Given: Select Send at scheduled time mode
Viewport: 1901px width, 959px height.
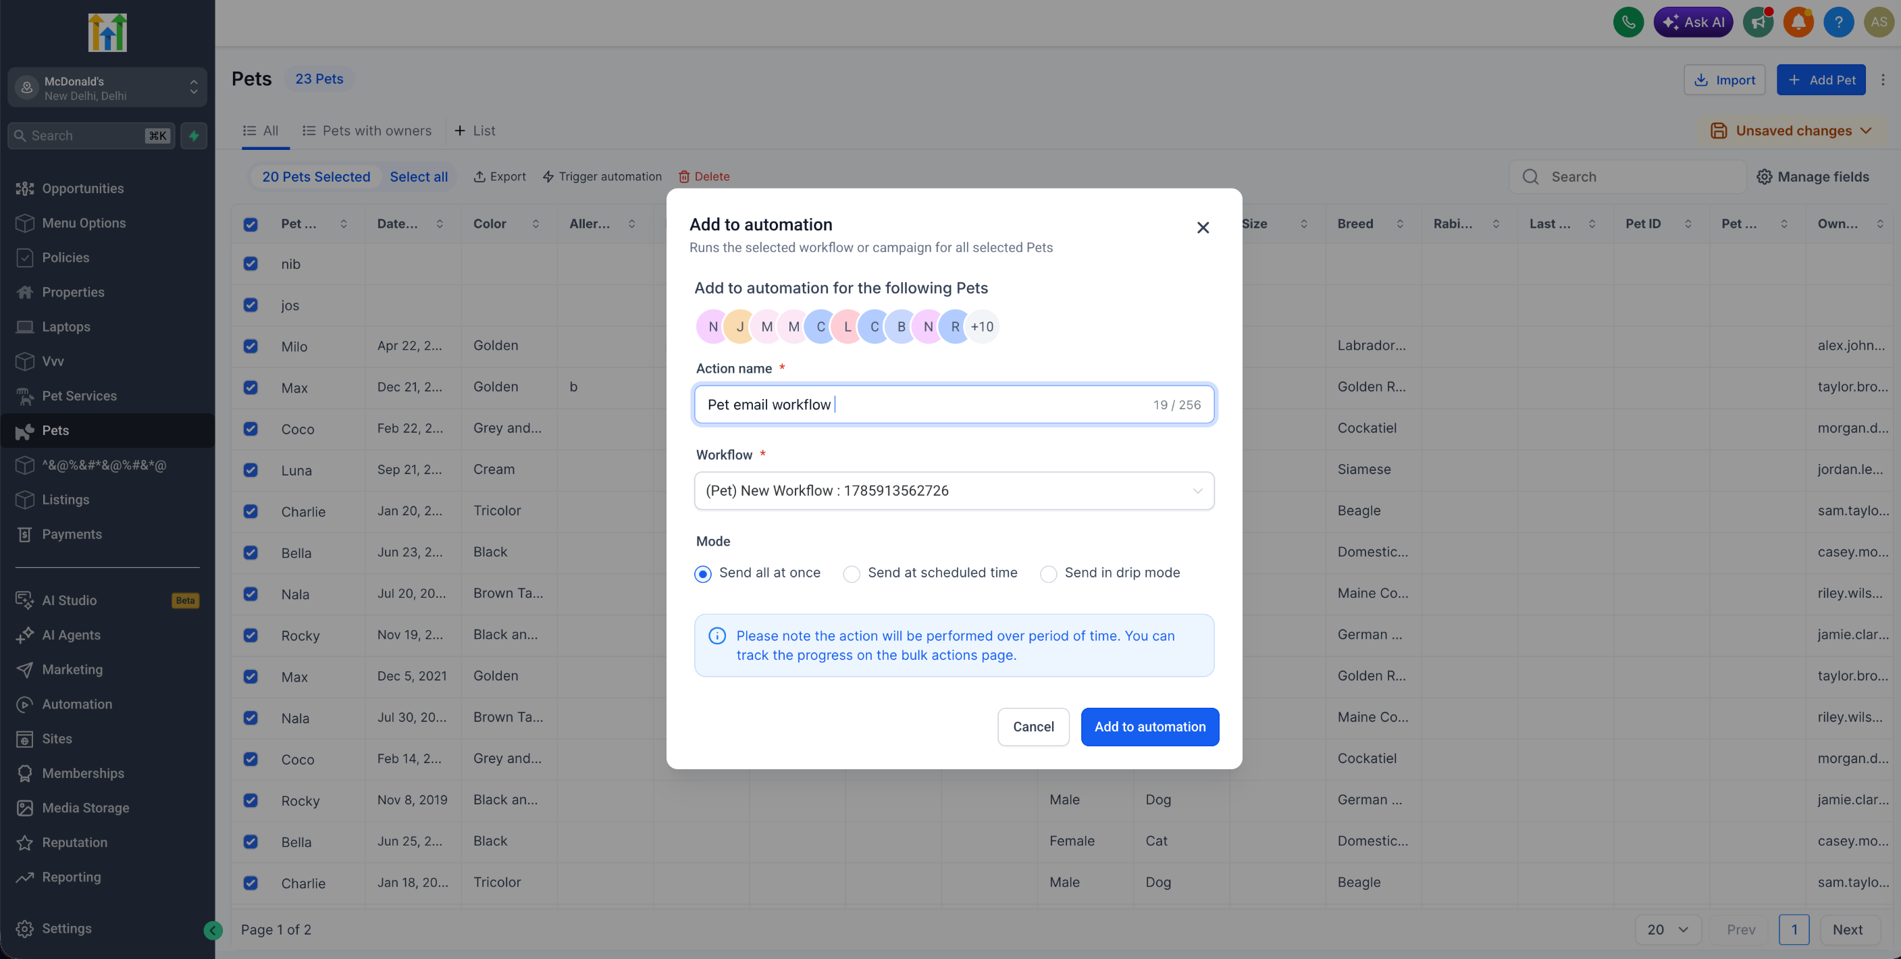Looking at the screenshot, I should [x=930, y=573].
